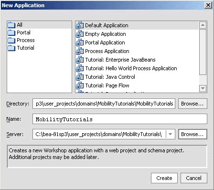This screenshot has width=214, height=190.
Task: Choose the 'Tutorial' category label
Action: (26, 48)
